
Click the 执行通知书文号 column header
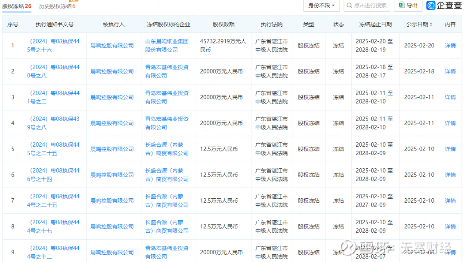[x=55, y=24]
